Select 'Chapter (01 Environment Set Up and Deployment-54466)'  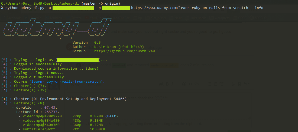pos(70,99)
